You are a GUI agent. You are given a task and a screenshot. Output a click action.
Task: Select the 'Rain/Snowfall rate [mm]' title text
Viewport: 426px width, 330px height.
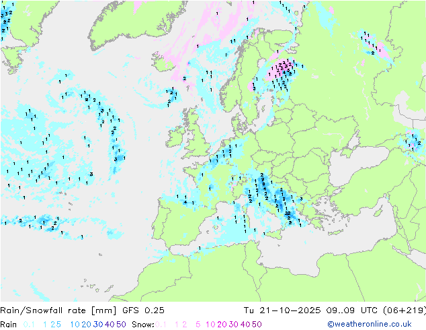coord(58,310)
